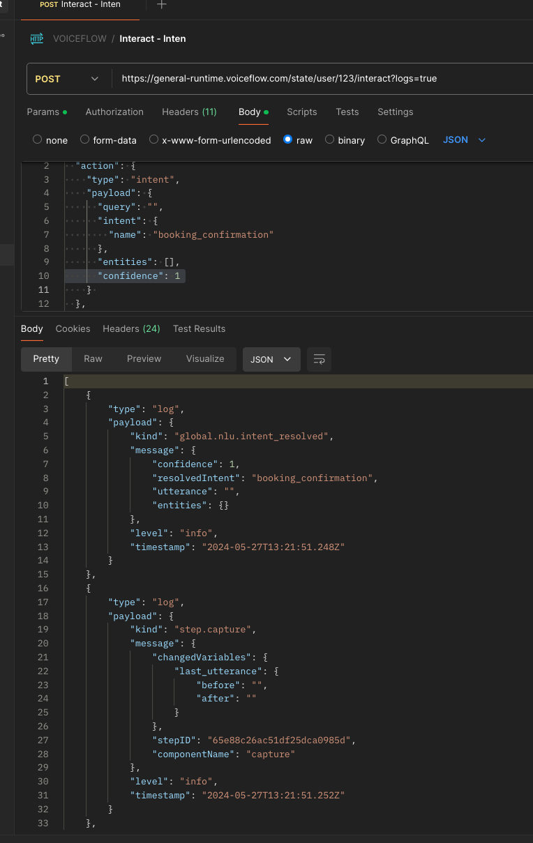Switch response view to Pretty
This screenshot has height=843, width=533.
(46, 359)
